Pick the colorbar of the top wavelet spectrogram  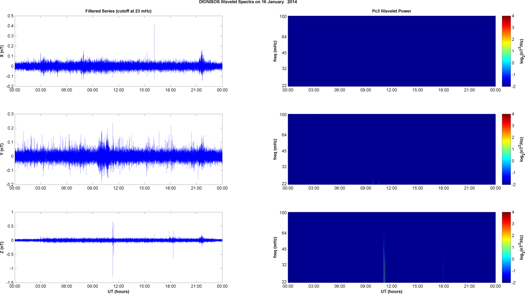(x=506, y=51)
